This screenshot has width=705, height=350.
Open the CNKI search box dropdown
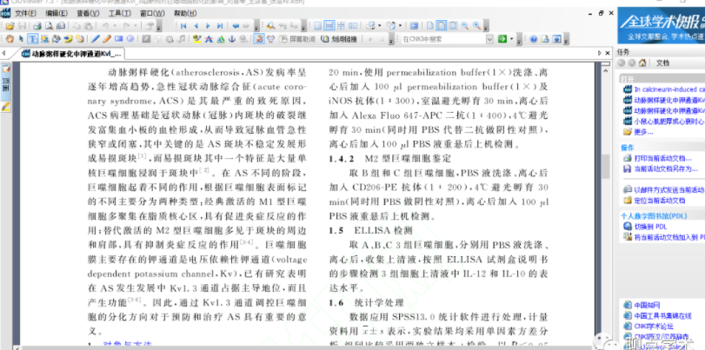click(490, 39)
